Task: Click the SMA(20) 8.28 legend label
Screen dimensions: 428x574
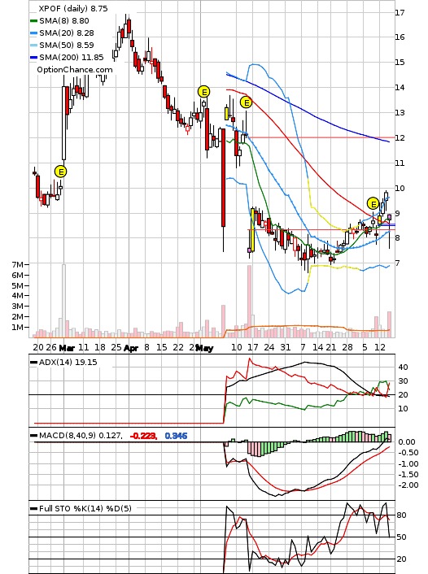Action: click(x=67, y=33)
